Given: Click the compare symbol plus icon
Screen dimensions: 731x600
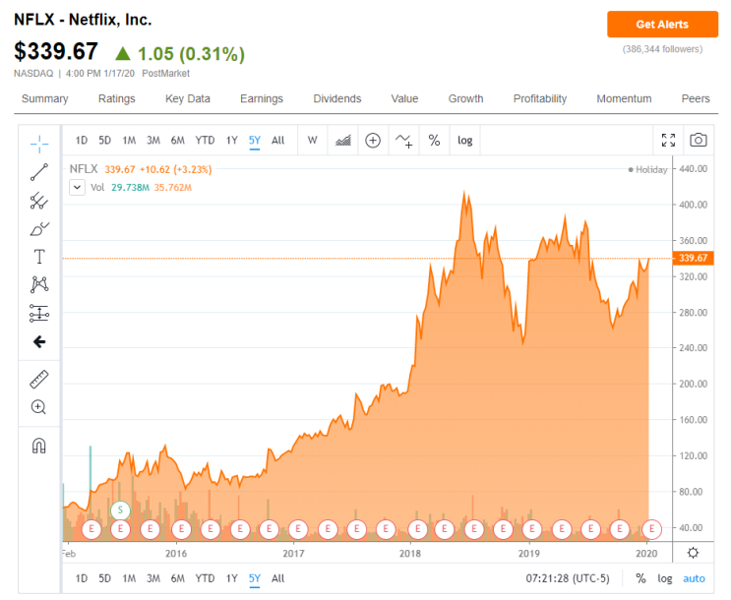Looking at the screenshot, I should [373, 140].
